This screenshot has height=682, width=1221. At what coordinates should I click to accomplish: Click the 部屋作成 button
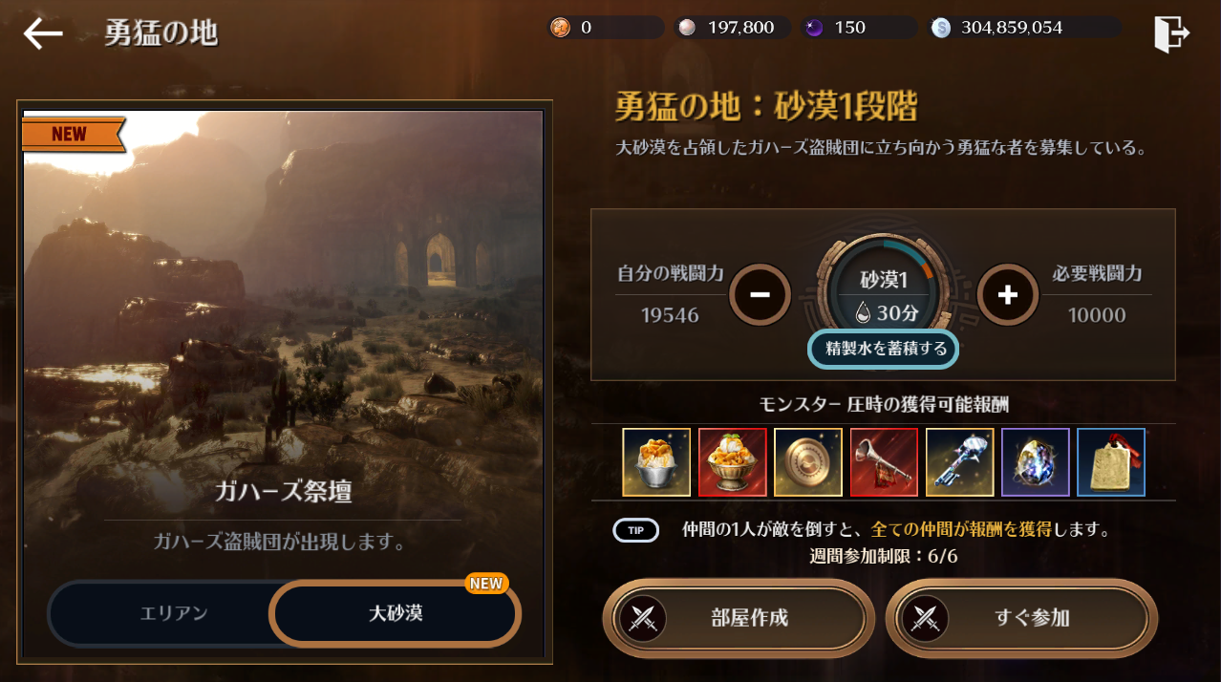click(739, 617)
